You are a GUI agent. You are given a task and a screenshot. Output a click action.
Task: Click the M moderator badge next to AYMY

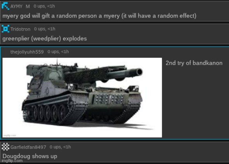(x=28, y=6)
